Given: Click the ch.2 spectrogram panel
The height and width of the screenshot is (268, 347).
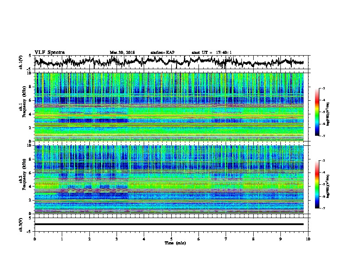Looking at the screenshot, I should click(169, 180).
